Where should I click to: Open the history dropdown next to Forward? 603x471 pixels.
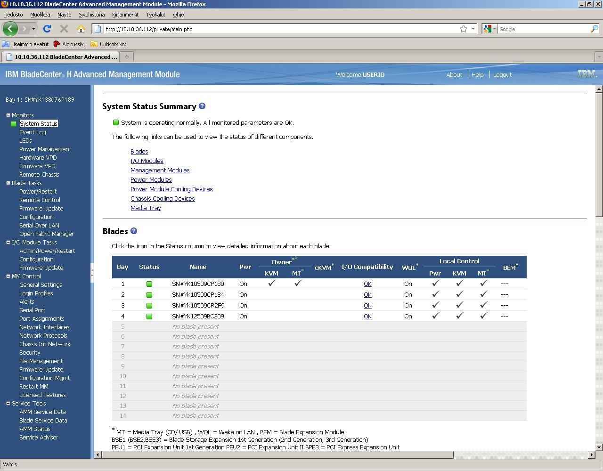coord(33,29)
